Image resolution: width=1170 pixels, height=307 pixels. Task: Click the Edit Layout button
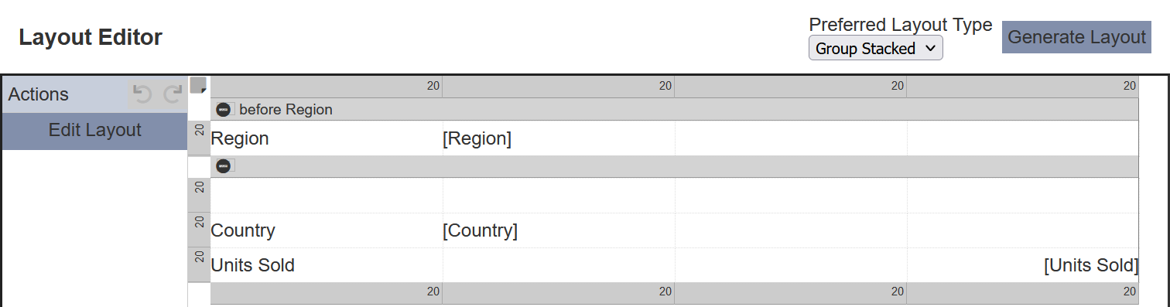click(94, 131)
